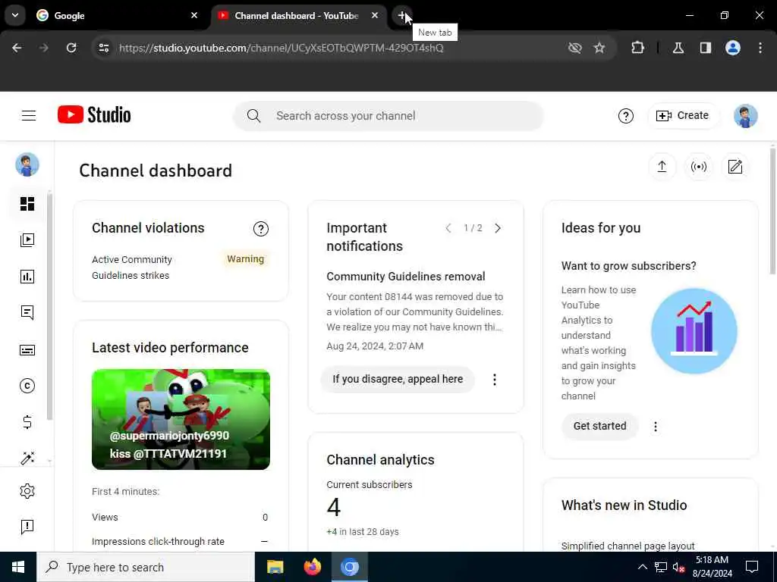The width and height of the screenshot is (777, 582).
Task: Open the Chrome profile icon
Action: (x=733, y=48)
